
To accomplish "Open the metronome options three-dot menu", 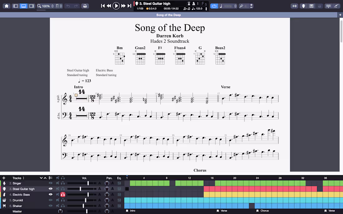I will pyautogui.click(x=198, y=3).
